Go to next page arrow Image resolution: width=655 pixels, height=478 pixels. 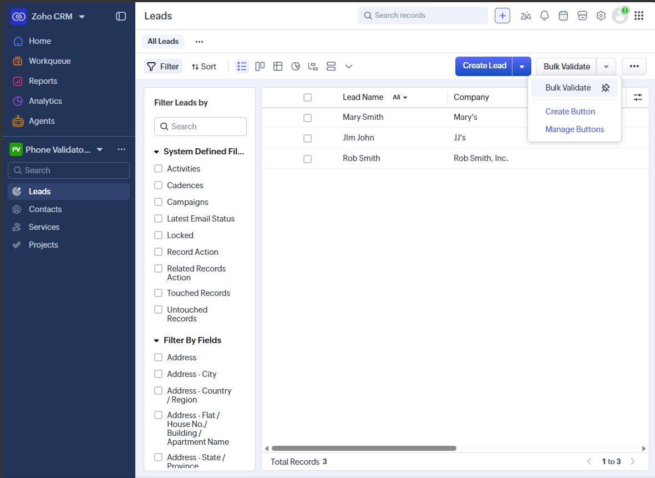pos(633,462)
